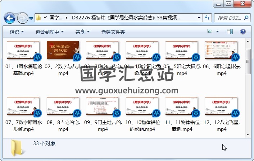Click the change view icon in toolbar

[210, 32]
